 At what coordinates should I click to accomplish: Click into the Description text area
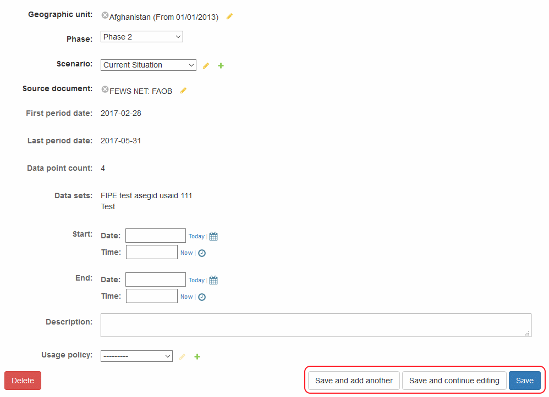click(315, 325)
